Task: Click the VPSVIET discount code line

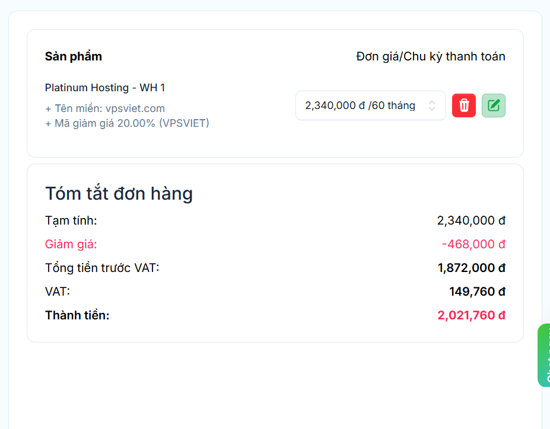Action: (x=127, y=123)
